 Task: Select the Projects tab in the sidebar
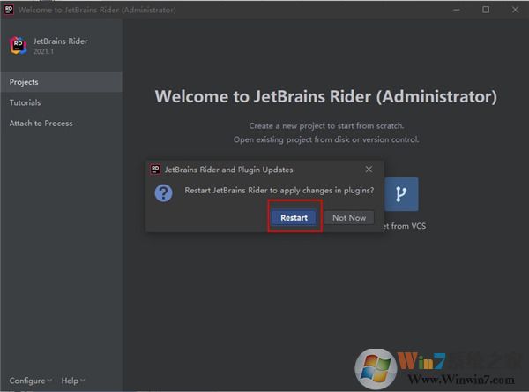tap(24, 82)
